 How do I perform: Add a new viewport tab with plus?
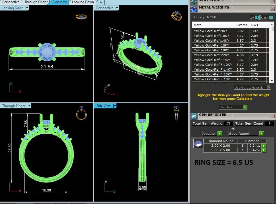point(101,2)
